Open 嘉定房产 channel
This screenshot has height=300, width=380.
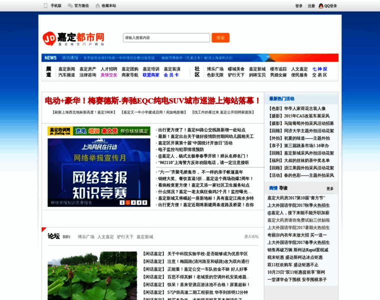click(87, 69)
